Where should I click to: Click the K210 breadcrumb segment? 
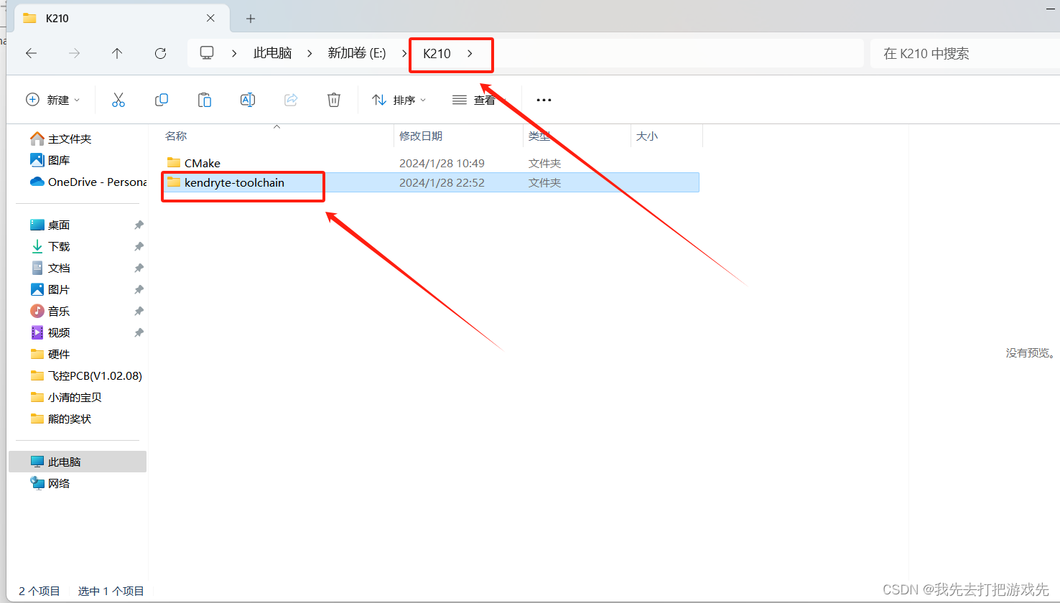[x=437, y=53]
